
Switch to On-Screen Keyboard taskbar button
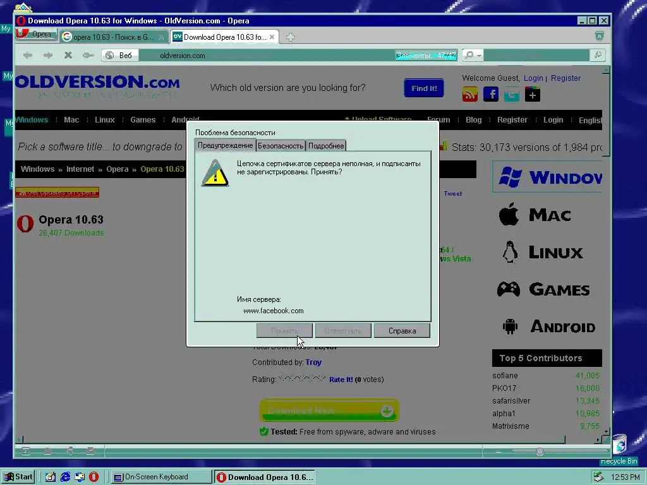click(x=161, y=477)
